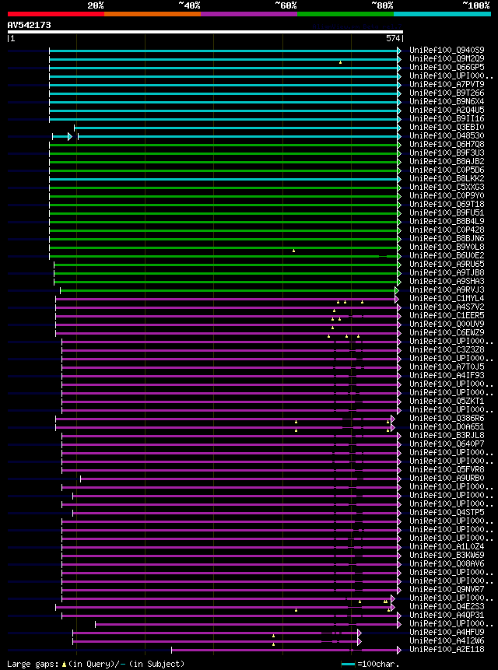Click the 574 query end position label
Image resolution: width=498 pixels, height=670 pixels.
394,38
